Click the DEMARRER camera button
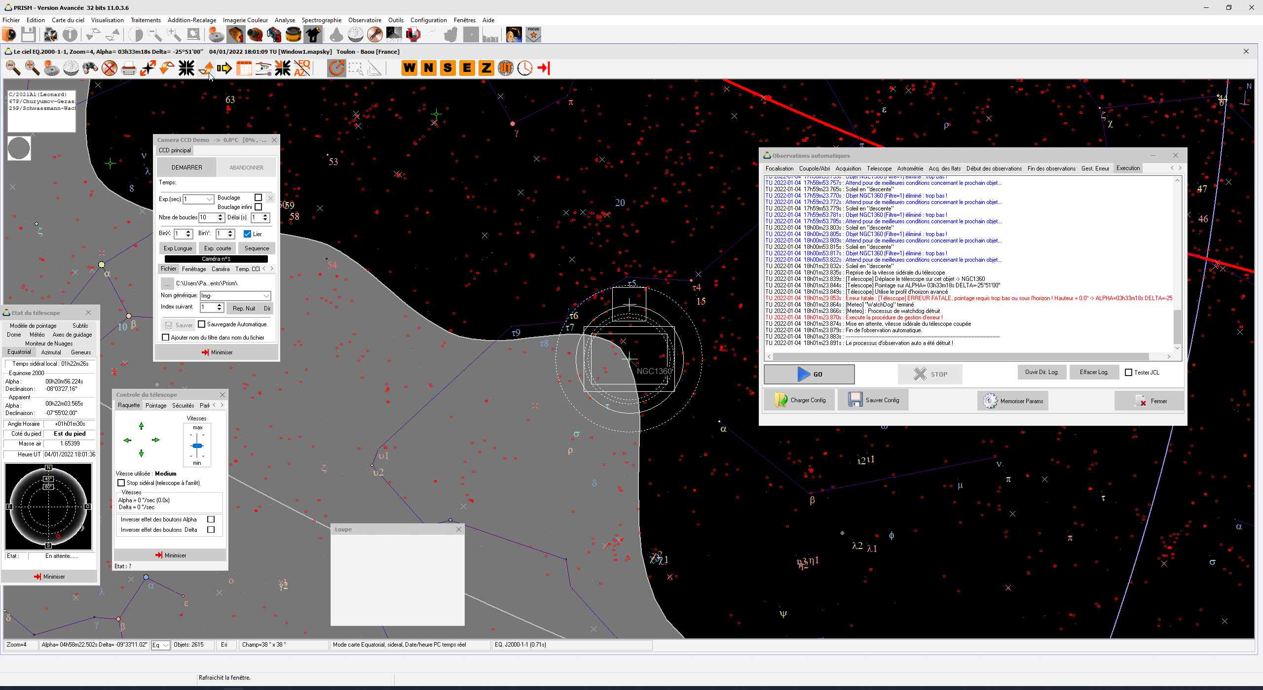The image size is (1263, 690). coord(186,168)
